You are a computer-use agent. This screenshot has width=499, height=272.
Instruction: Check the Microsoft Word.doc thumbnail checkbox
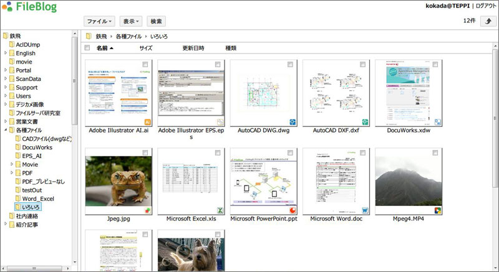[x=363, y=153]
